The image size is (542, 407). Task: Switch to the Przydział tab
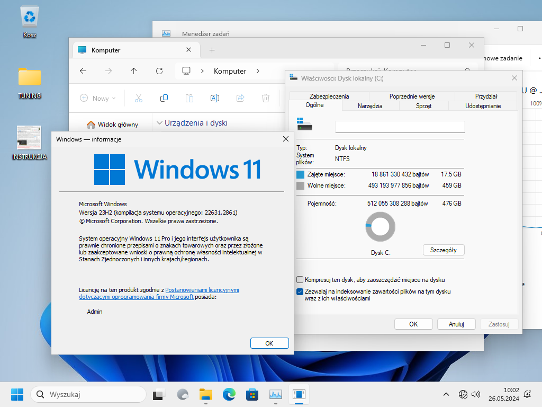click(x=486, y=96)
